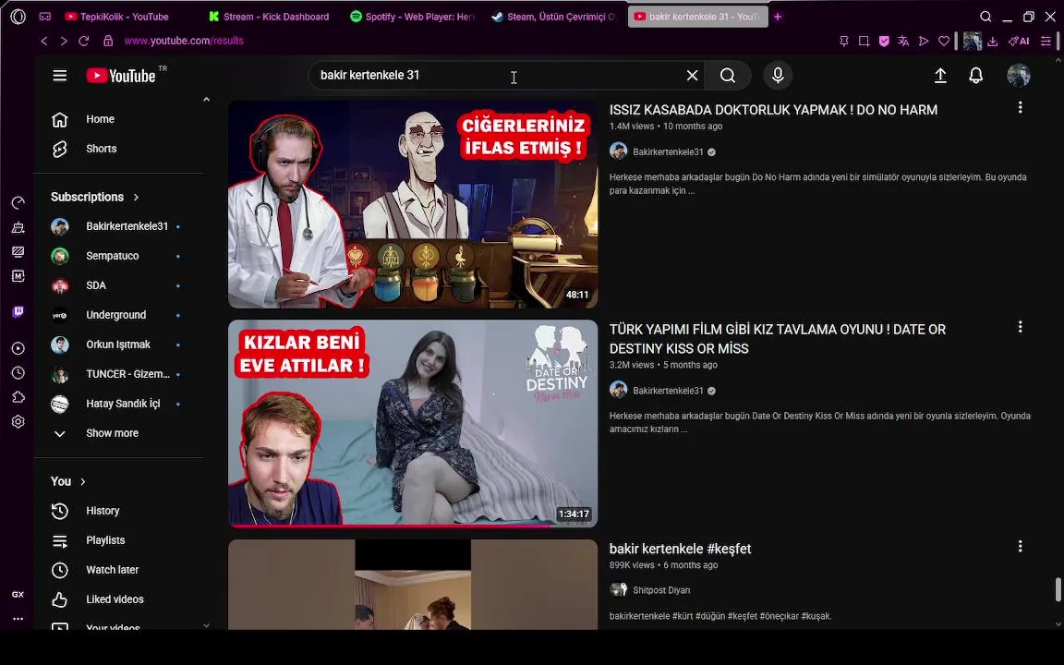Open the AI button in toolbar
The height and width of the screenshot is (665, 1064).
point(1019,42)
